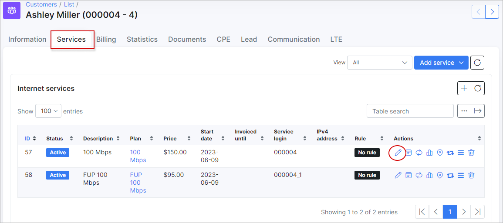Go to next customer with top-right arrow
503x223 pixels.
point(492,12)
